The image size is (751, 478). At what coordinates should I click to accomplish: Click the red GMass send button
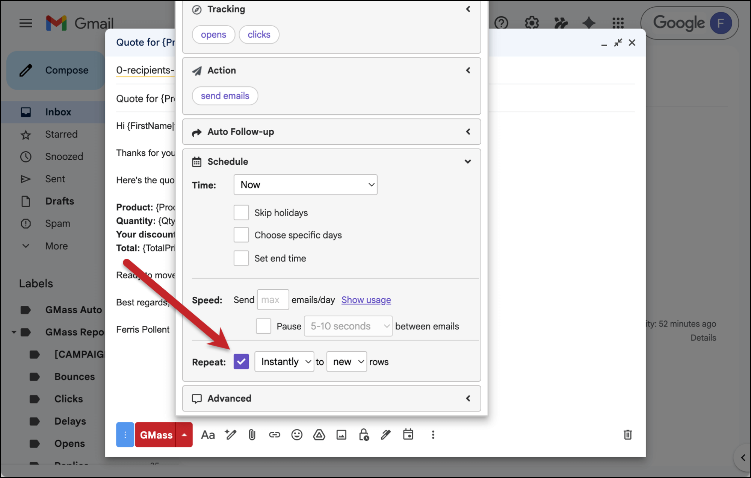click(x=156, y=435)
